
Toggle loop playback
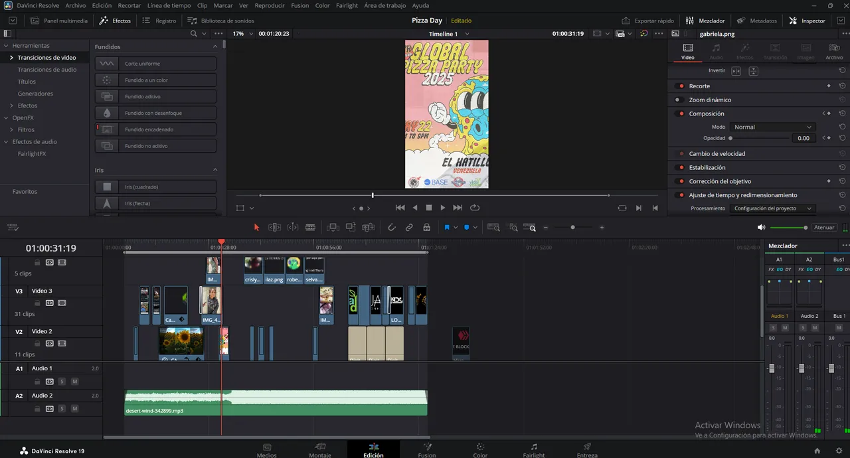tap(475, 208)
